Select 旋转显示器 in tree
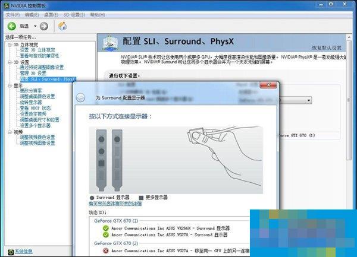Viewport: 357px width, 257px height. pos(31,103)
